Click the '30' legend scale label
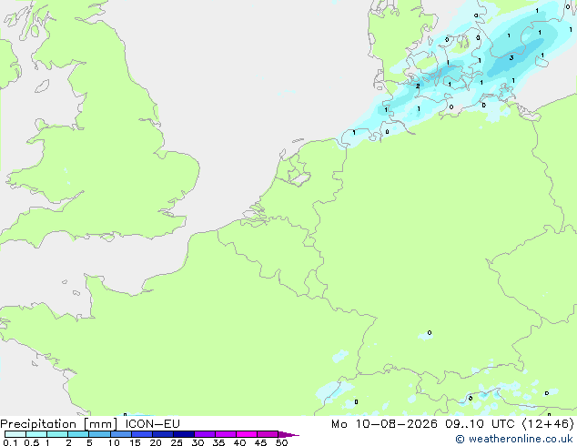577x446 pixels. pyautogui.click(x=197, y=442)
